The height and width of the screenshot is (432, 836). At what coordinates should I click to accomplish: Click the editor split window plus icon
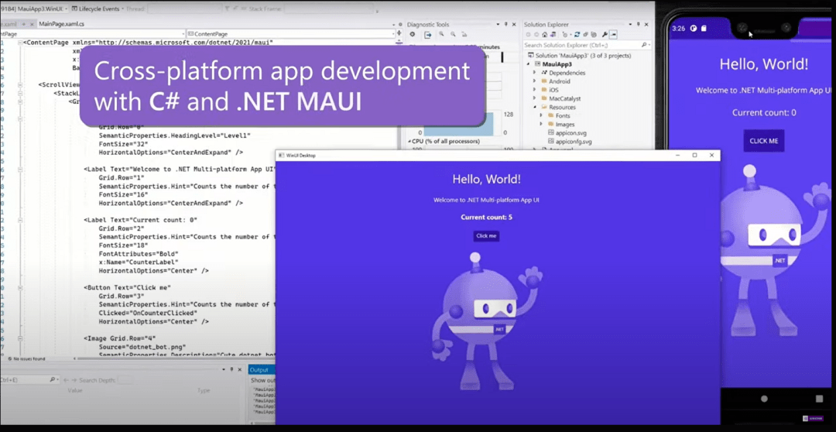pyautogui.click(x=399, y=33)
